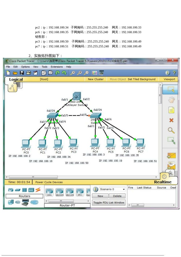Open the Tools menu

pyautogui.click(x=44, y=67)
